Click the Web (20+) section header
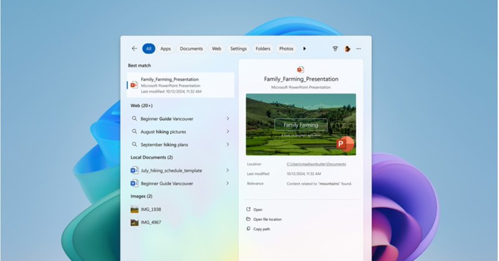Screen dimensions: 499x261 [x=142, y=105]
